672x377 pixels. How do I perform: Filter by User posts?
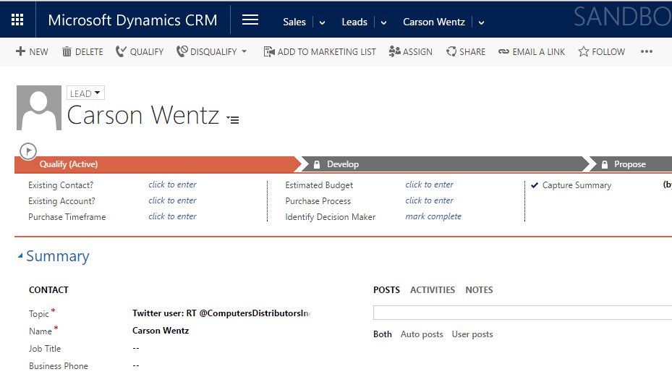(472, 334)
